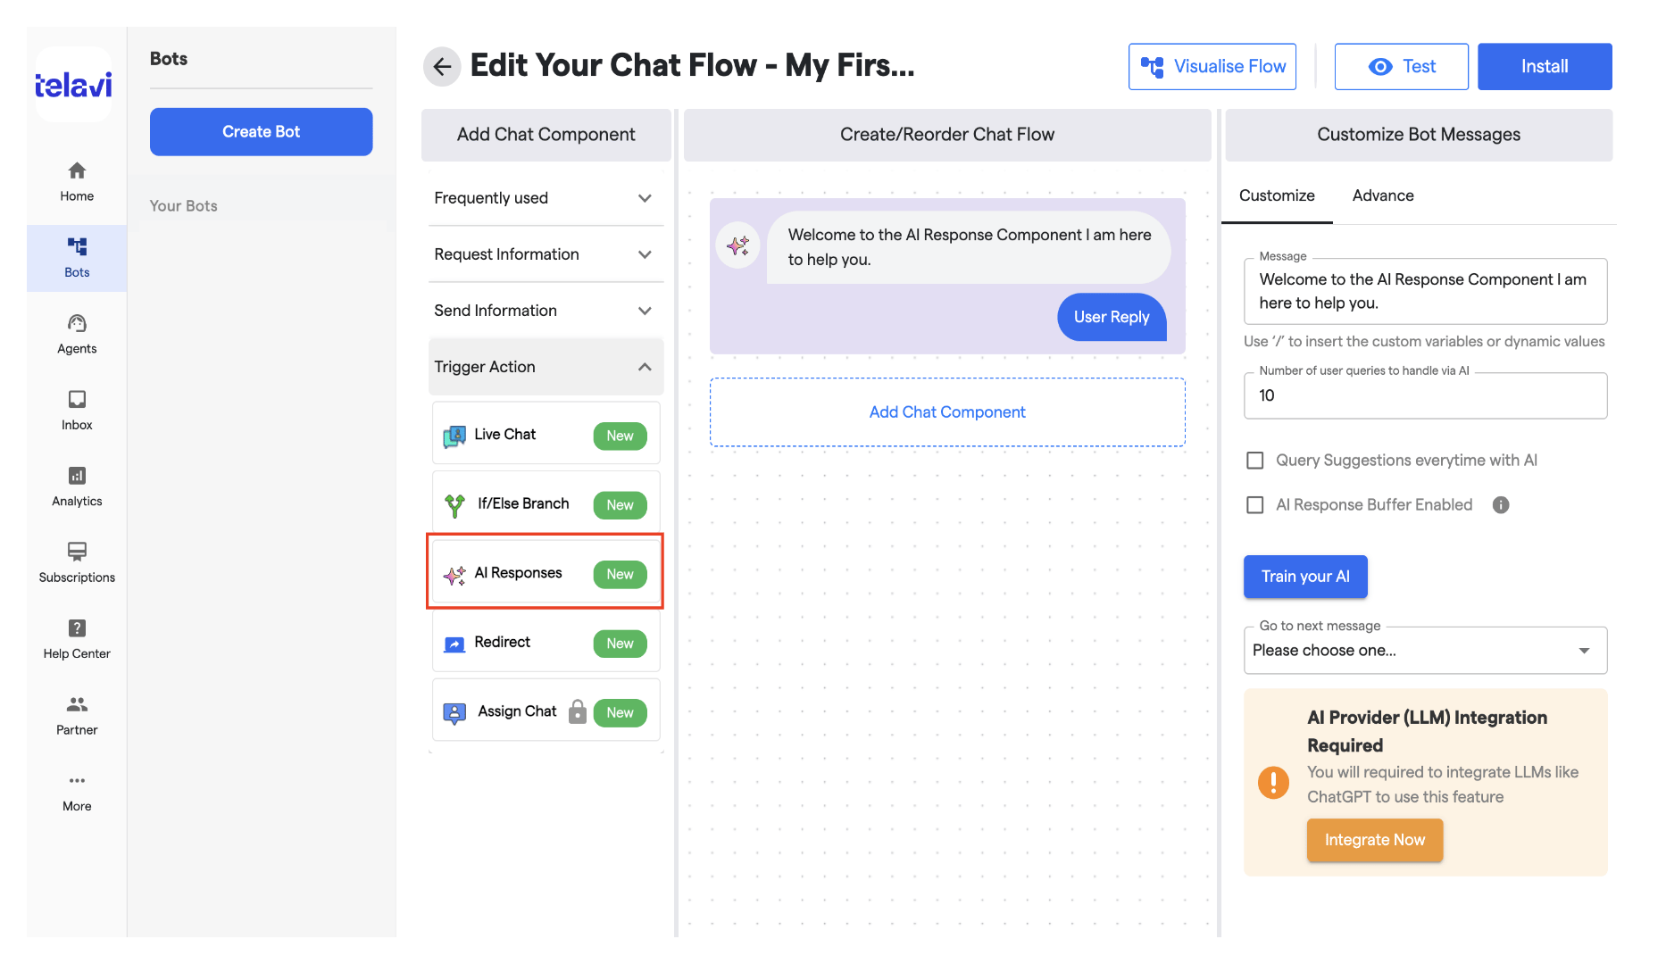Click the Integrate Now button
The width and height of the screenshot is (1666, 964).
(x=1375, y=840)
